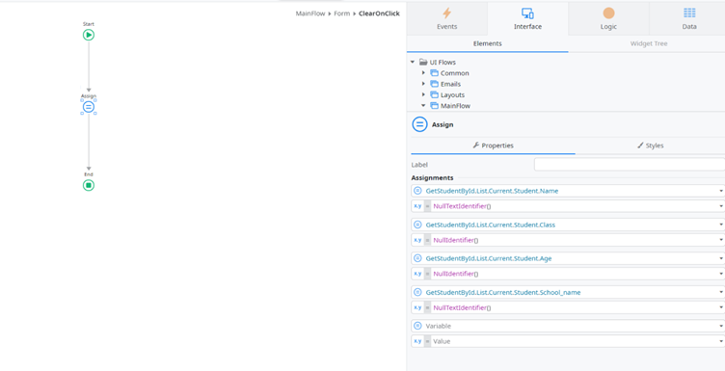Collapse the UI Flows folder
This screenshot has height=371, width=725.
click(413, 62)
